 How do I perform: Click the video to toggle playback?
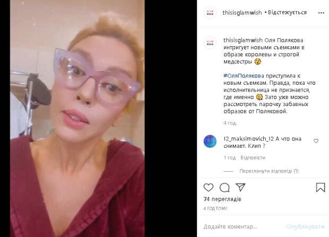(x=77, y=119)
